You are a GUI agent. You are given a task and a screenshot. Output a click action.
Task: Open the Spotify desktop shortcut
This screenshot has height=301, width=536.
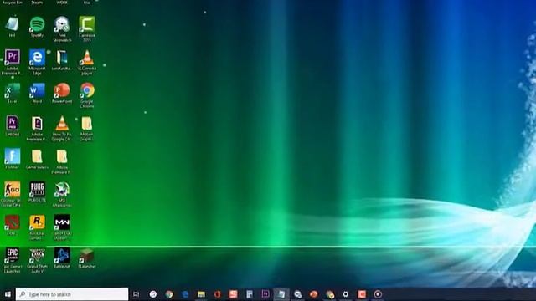pyautogui.click(x=37, y=27)
